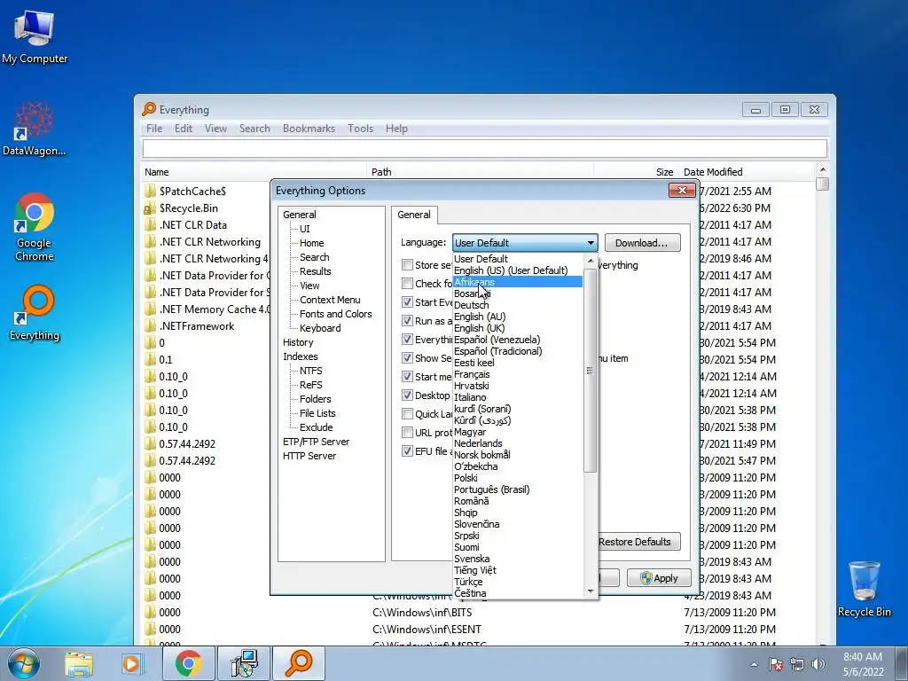Image resolution: width=908 pixels, height=681 pixels.
Task: Click the Download... button
Action: [642, 243]
